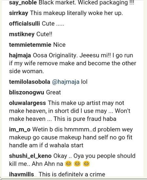Screen dimensions: 147x180
Task: Open hajmaja commenter profile
Action: coord(20,56)
